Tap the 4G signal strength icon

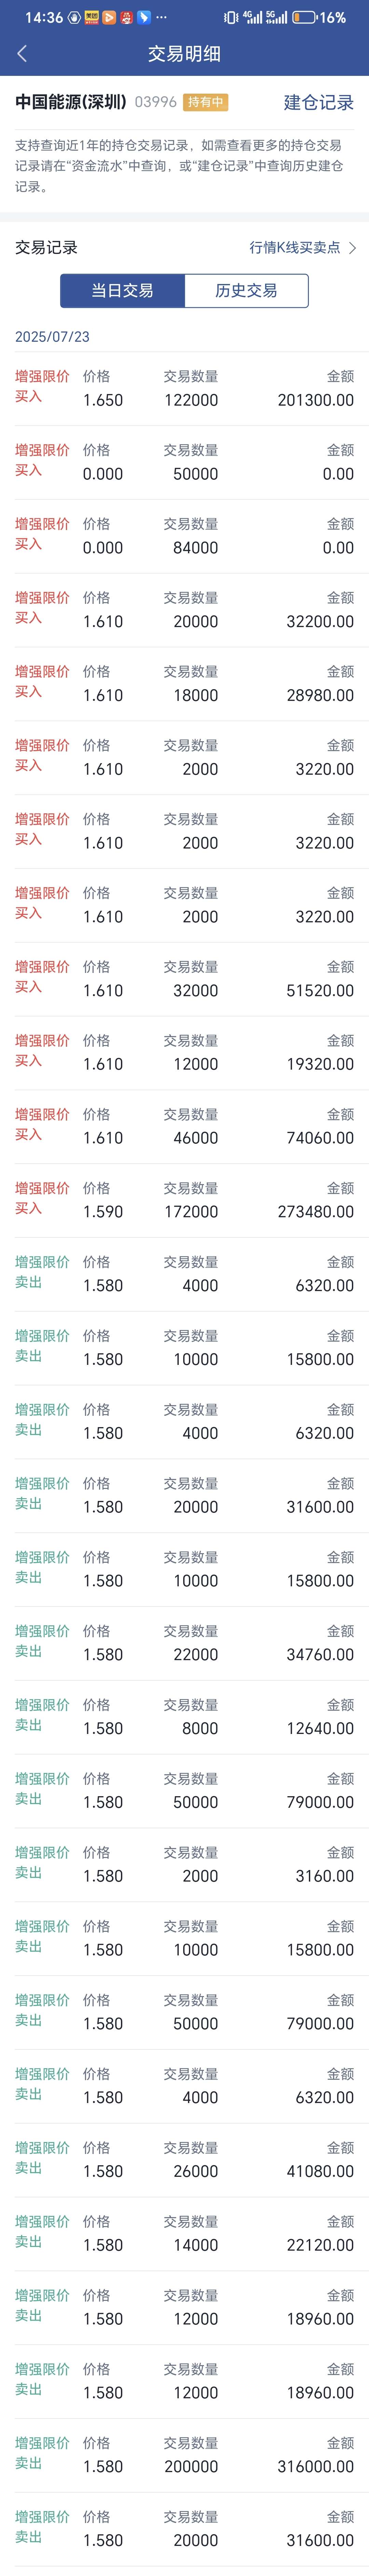[253, 17]
